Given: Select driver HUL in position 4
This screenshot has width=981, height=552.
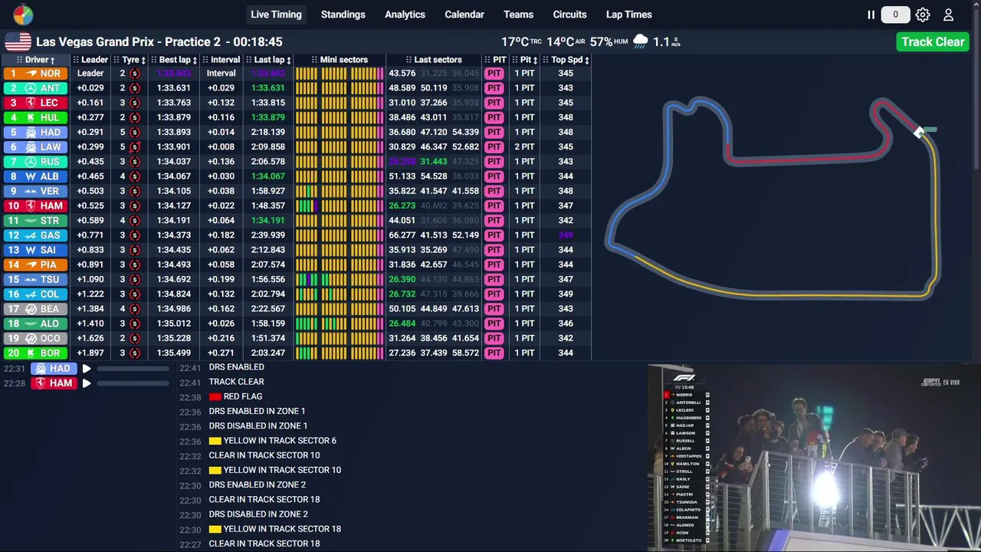Looking at the screenshot, I should coord(35,117).
